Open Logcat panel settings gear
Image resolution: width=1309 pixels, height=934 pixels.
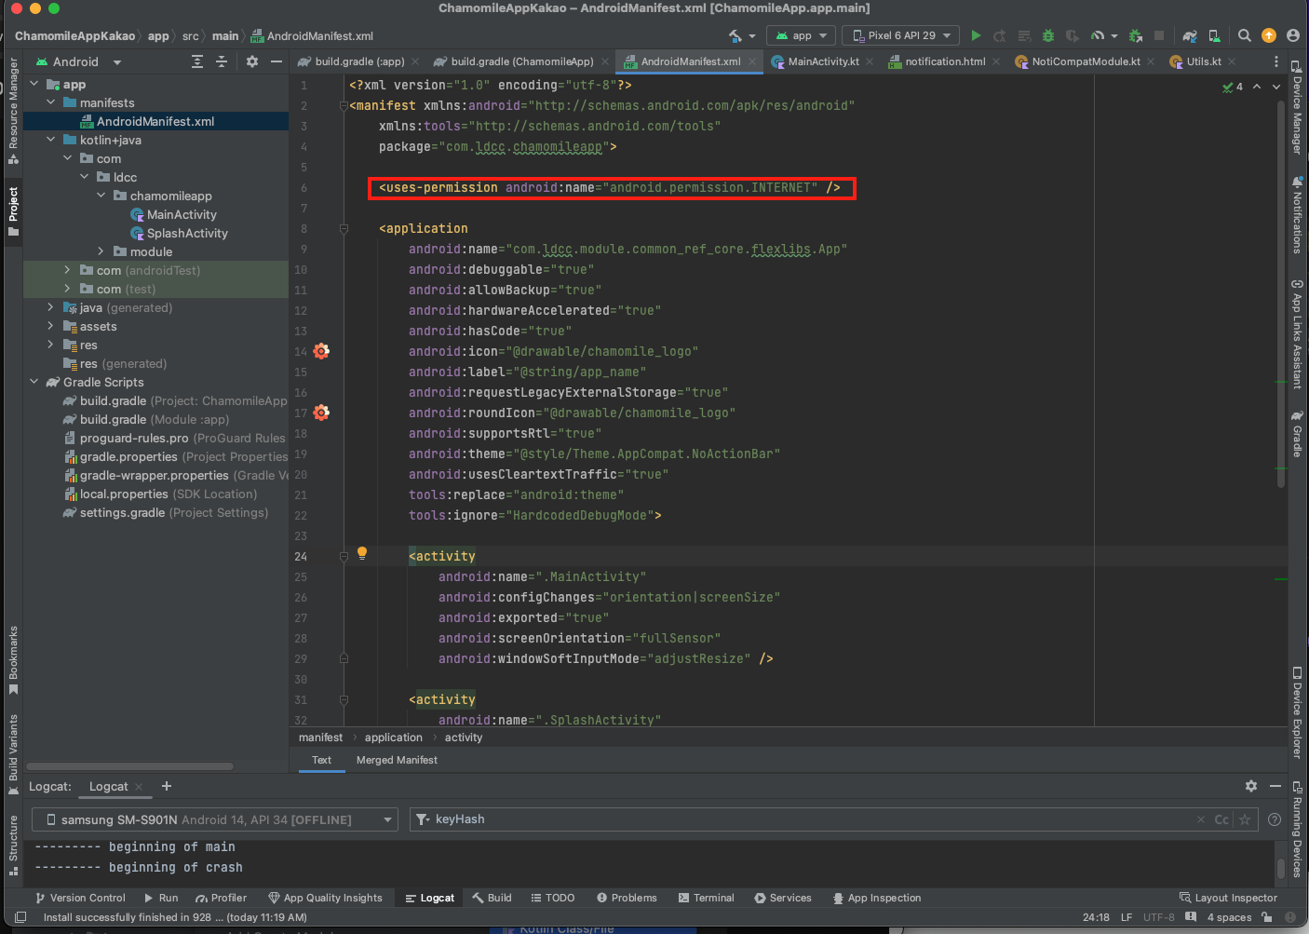[x=1251, y=786]
